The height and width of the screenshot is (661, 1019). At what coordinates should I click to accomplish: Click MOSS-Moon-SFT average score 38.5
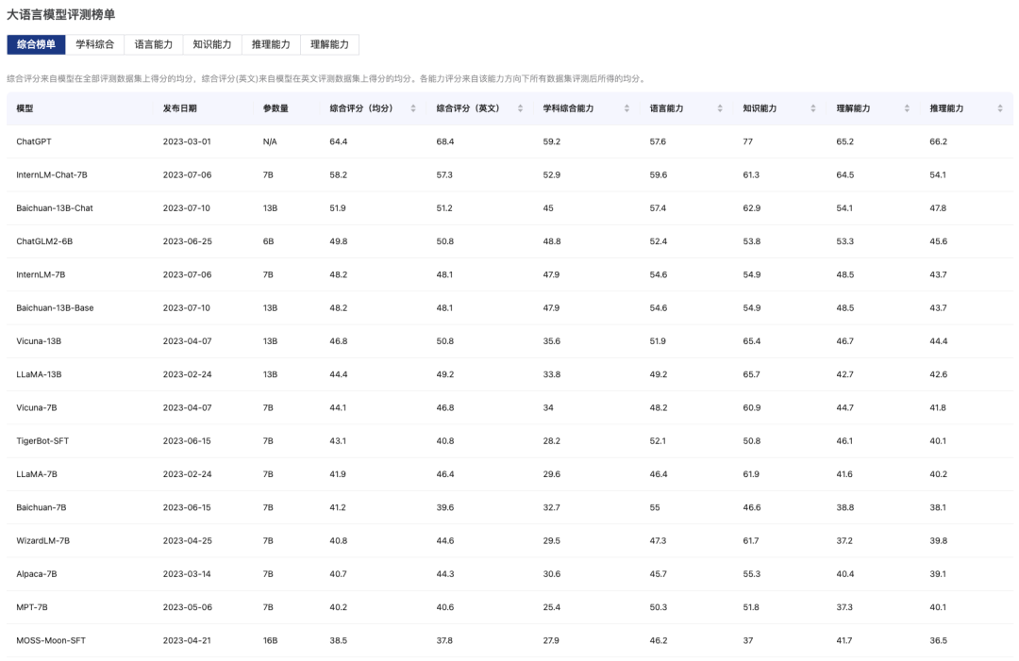(x=339, y=640)
